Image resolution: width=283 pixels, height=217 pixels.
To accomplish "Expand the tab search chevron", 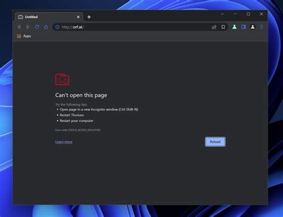I will (x=223, y=14).
